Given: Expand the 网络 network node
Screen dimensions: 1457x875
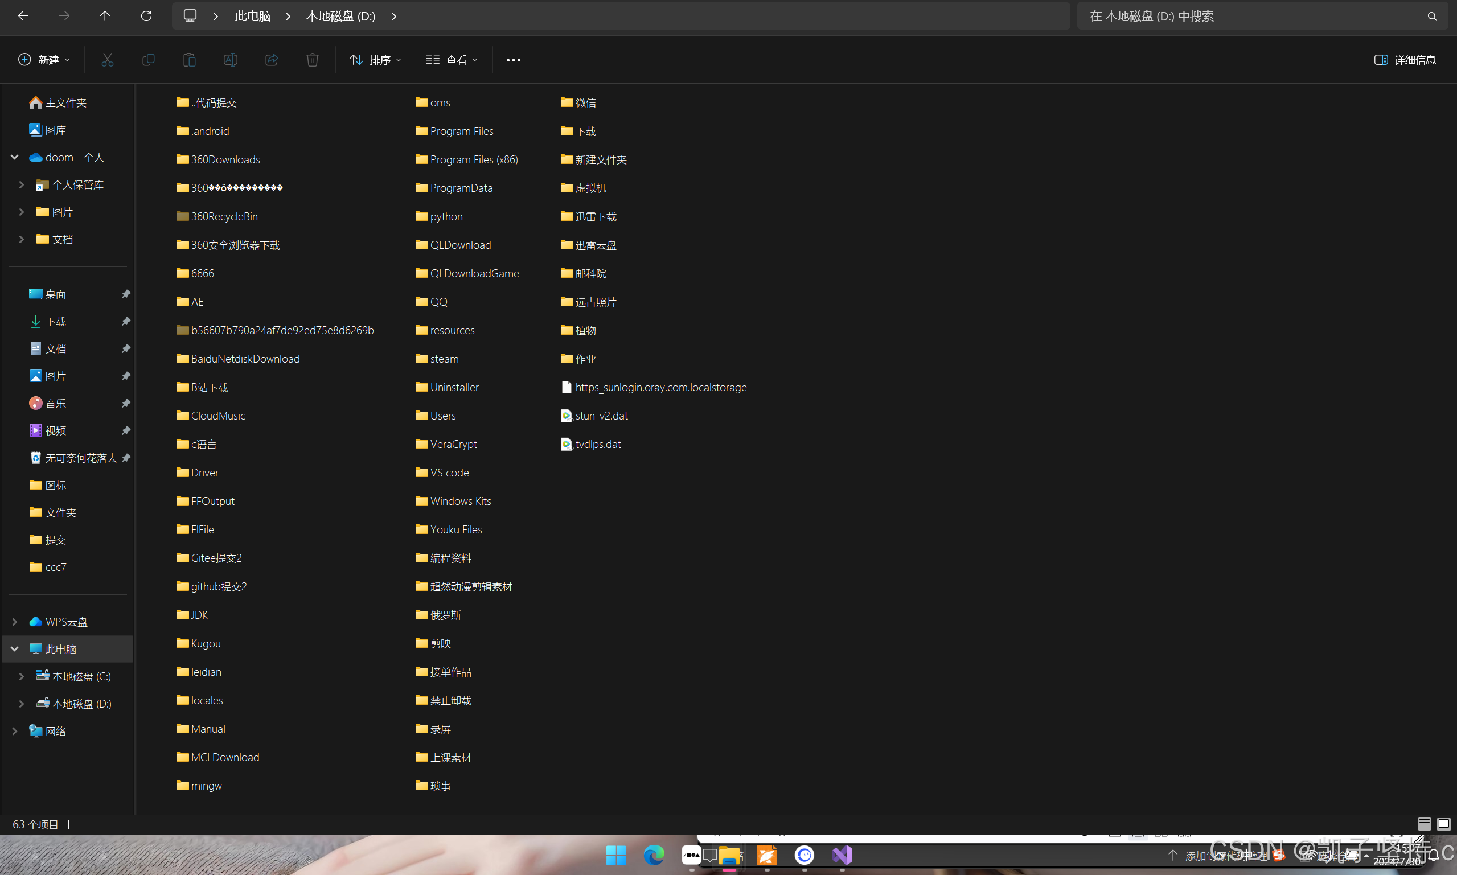Looking at the screenshot, I should tap(15, 731).
